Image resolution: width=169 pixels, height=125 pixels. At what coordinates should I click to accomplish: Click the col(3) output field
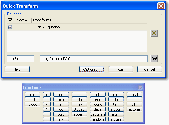20,59
